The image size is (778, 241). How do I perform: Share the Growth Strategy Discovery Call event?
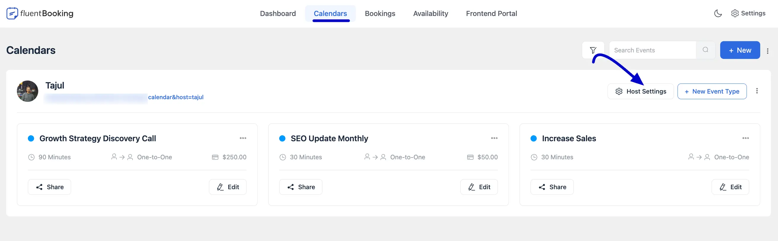click(x=49, y=187)
